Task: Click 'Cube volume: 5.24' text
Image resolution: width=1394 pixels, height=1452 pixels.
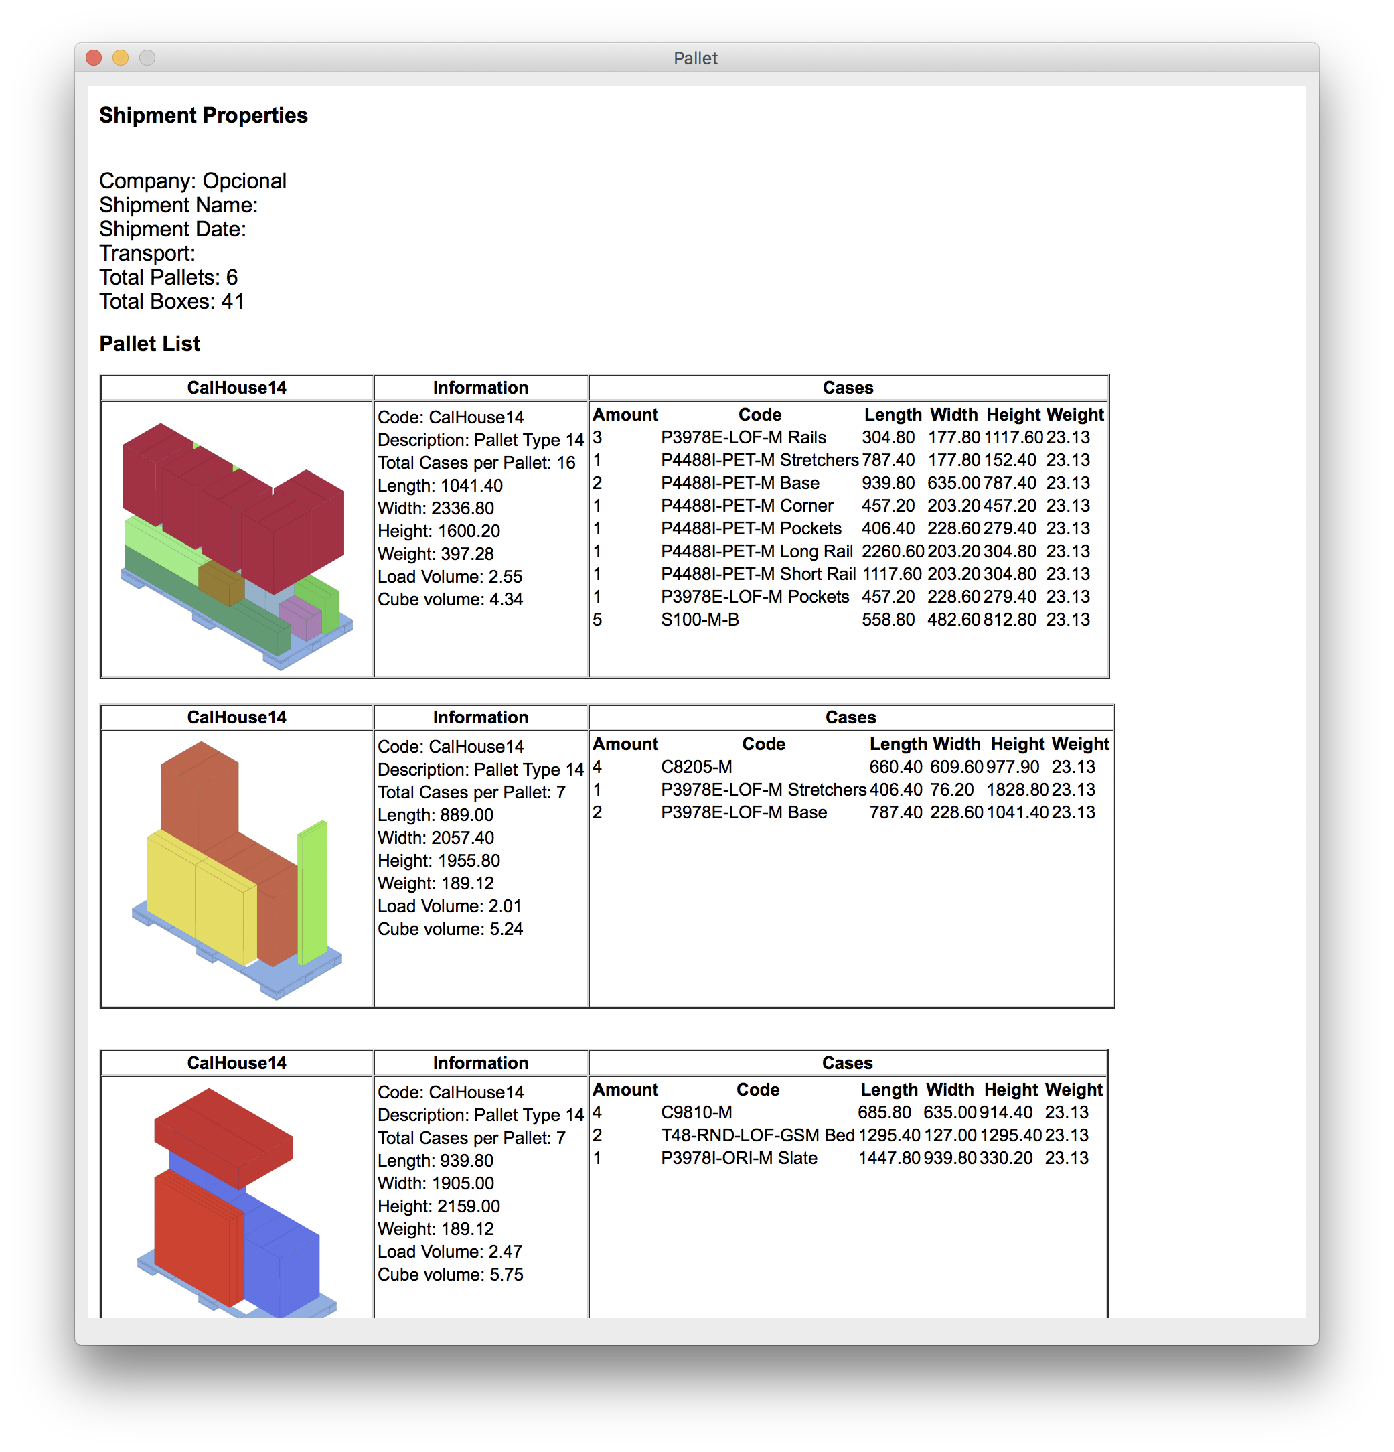Action: coord(450,929)
